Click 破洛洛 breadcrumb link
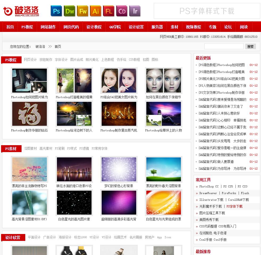 (40, 47)
